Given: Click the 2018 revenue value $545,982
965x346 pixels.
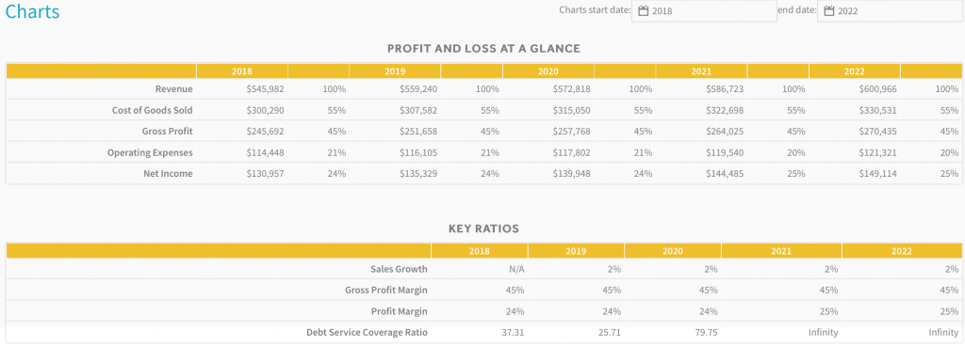Looking at the screenshot, I should tap(265, 89).
